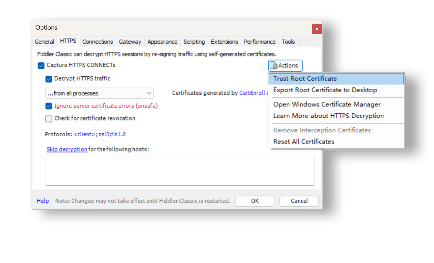Toggle Capture HTTPS CONNECTs checkbox
The height and width of the screenshot is (263, 434).
tap(41, 65)
